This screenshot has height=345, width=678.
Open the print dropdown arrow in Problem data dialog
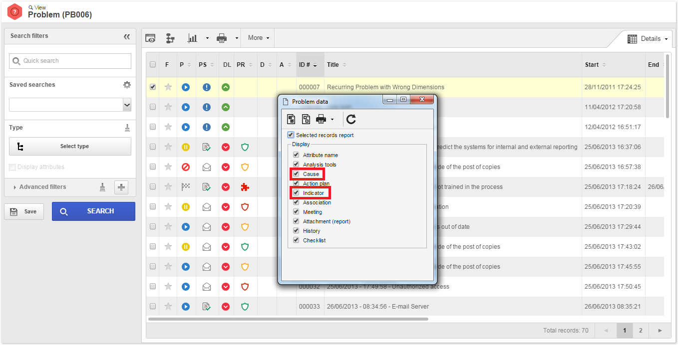coord(332,119)
